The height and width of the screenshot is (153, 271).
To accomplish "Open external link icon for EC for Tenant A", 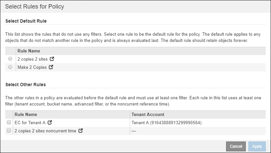I will click(50, 123).
